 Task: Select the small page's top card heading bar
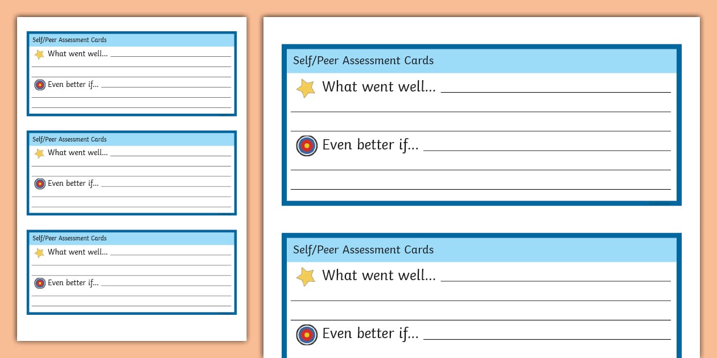[x=131, y=40]
